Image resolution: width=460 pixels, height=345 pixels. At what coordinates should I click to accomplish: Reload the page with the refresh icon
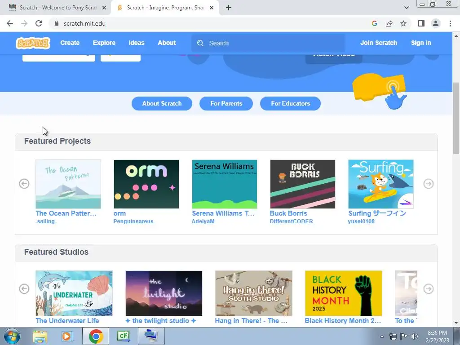pos(39,23)
